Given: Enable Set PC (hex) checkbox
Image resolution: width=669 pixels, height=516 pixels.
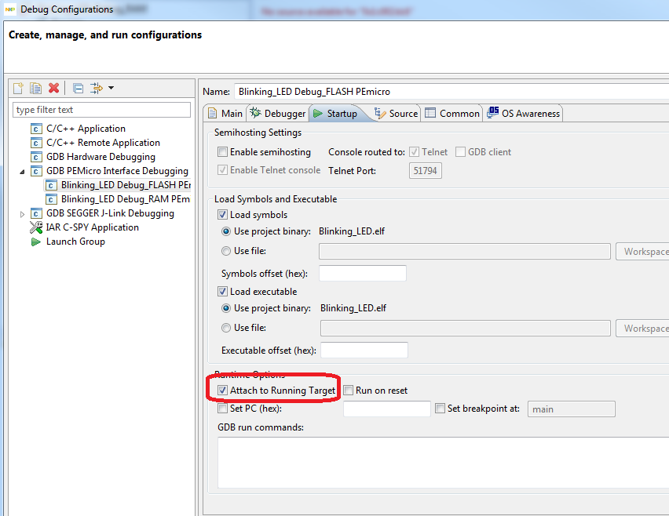Looking at the screenshot, I should [222, 409].
